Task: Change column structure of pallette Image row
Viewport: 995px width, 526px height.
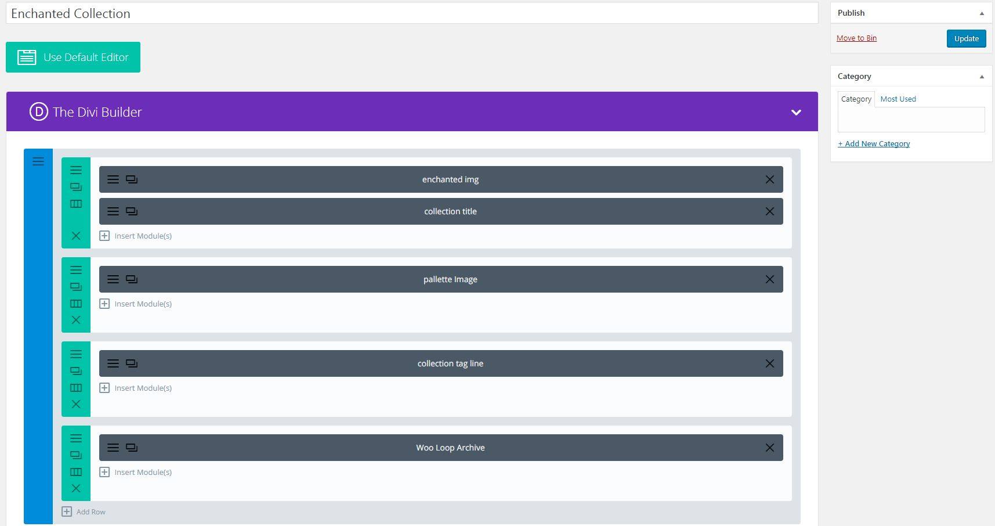Action: click(x=76, y=304)
